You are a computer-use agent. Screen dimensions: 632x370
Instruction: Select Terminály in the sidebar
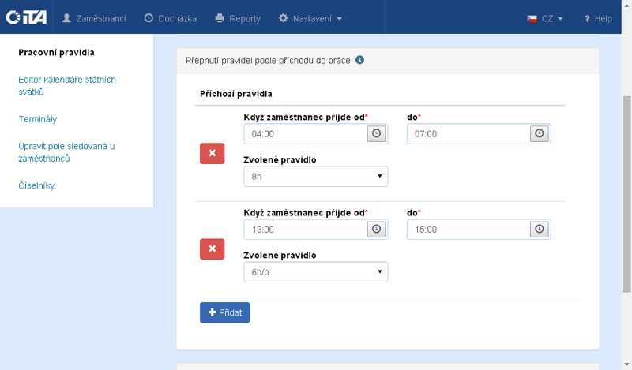click(38, 119)
